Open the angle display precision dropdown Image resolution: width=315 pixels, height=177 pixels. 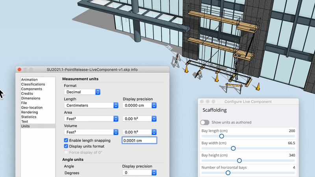pos(140,173)
